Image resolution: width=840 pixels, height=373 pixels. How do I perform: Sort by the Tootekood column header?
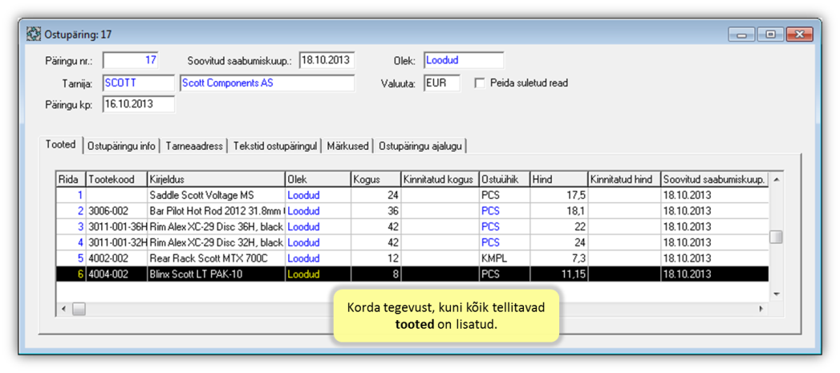116,180
